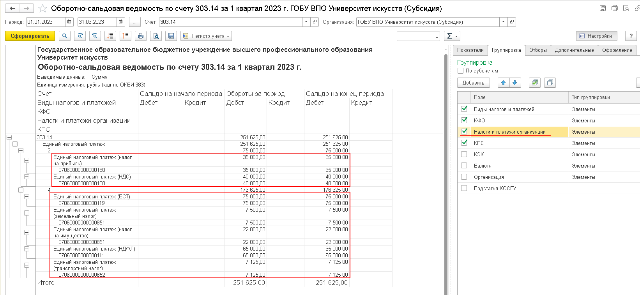Switch to the Отборы tab
640x295 pixels.
point(538,50)
